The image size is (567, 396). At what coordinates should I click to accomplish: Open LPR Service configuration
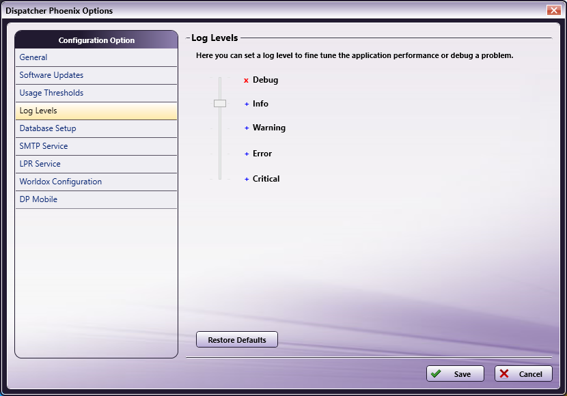click(x=96, y=164)
